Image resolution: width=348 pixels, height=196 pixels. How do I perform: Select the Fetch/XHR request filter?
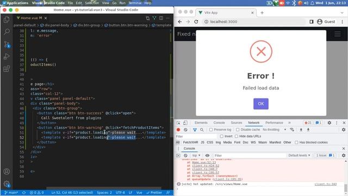tap(190, 142)
